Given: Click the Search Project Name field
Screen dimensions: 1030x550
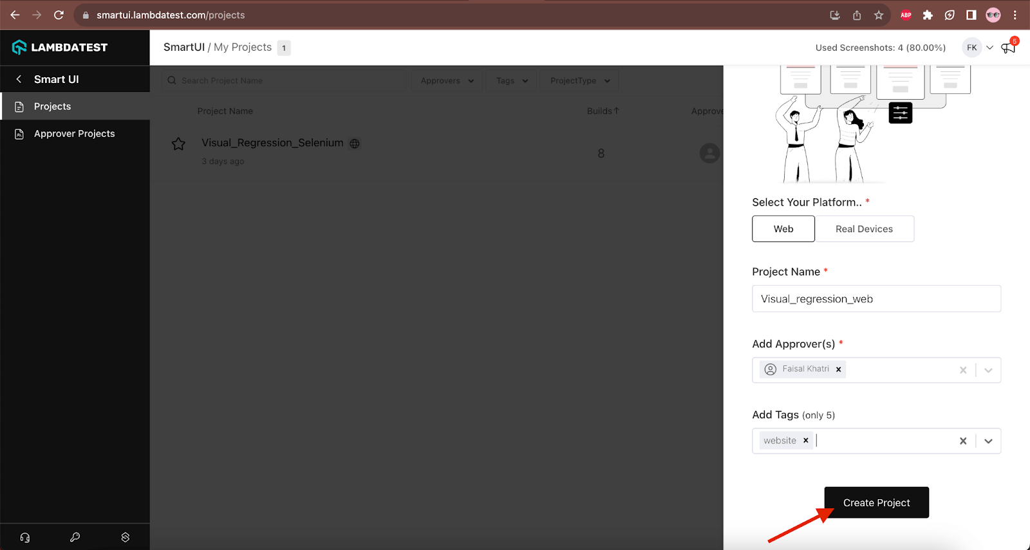Looking at the screenshot, I should tap(284, 80).
